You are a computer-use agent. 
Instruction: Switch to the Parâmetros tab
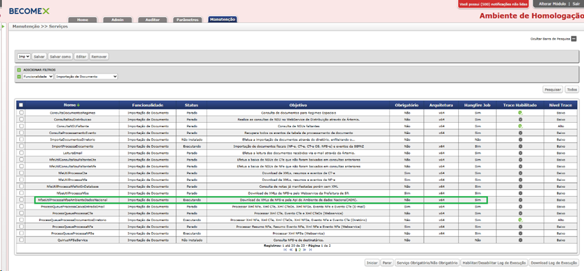point(188,20)
